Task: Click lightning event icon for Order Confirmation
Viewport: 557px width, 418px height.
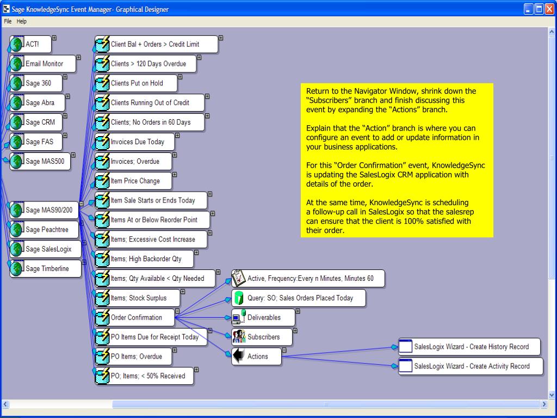Action: (102, 317)
